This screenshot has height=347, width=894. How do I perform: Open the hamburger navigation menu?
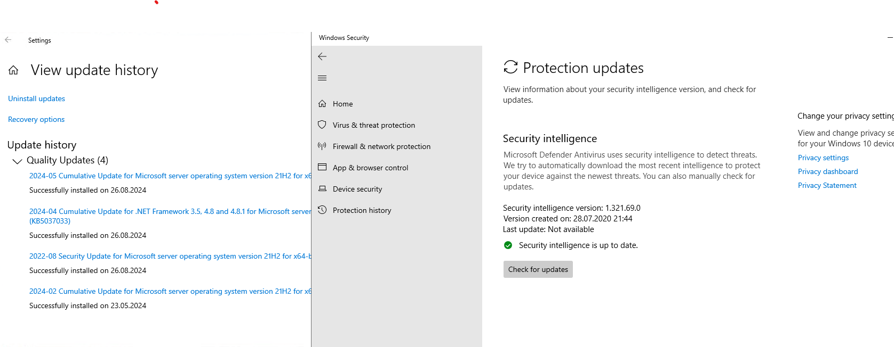(x=322, y=78)
